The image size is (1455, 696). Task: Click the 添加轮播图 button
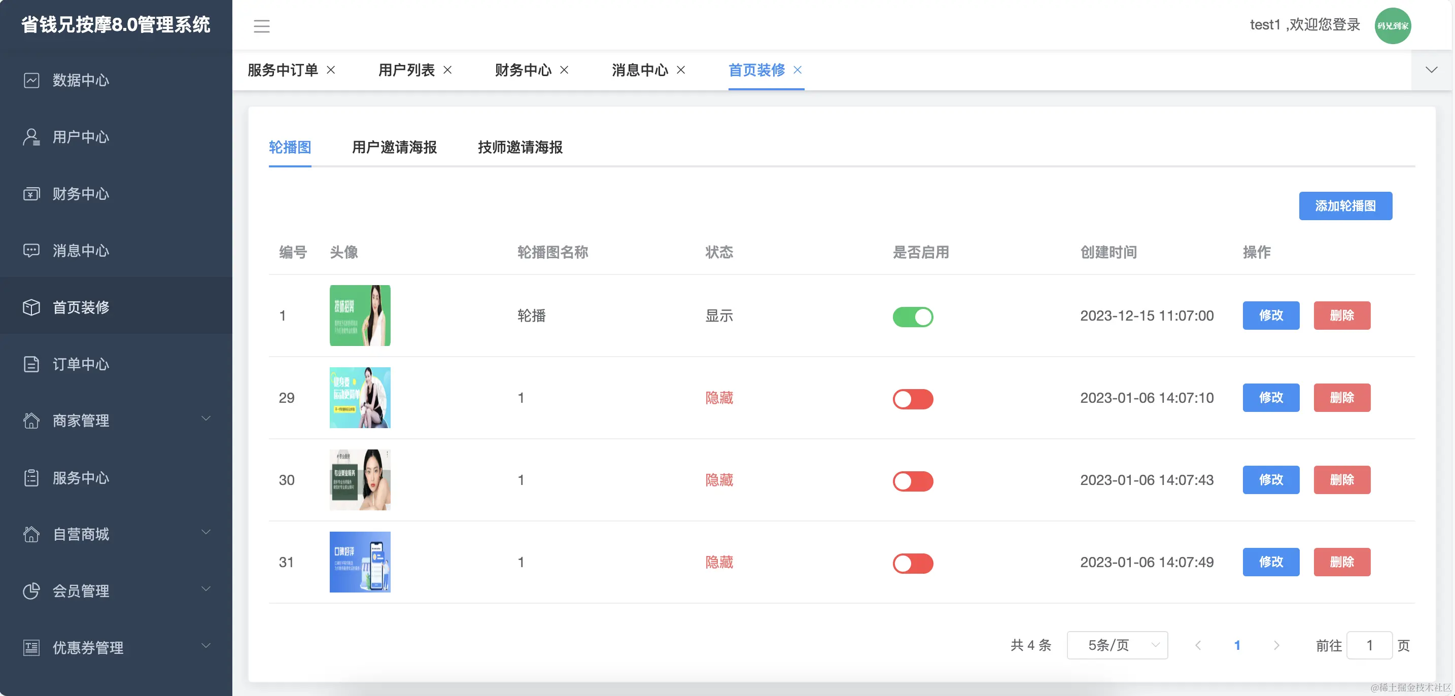coord(1345,205)
